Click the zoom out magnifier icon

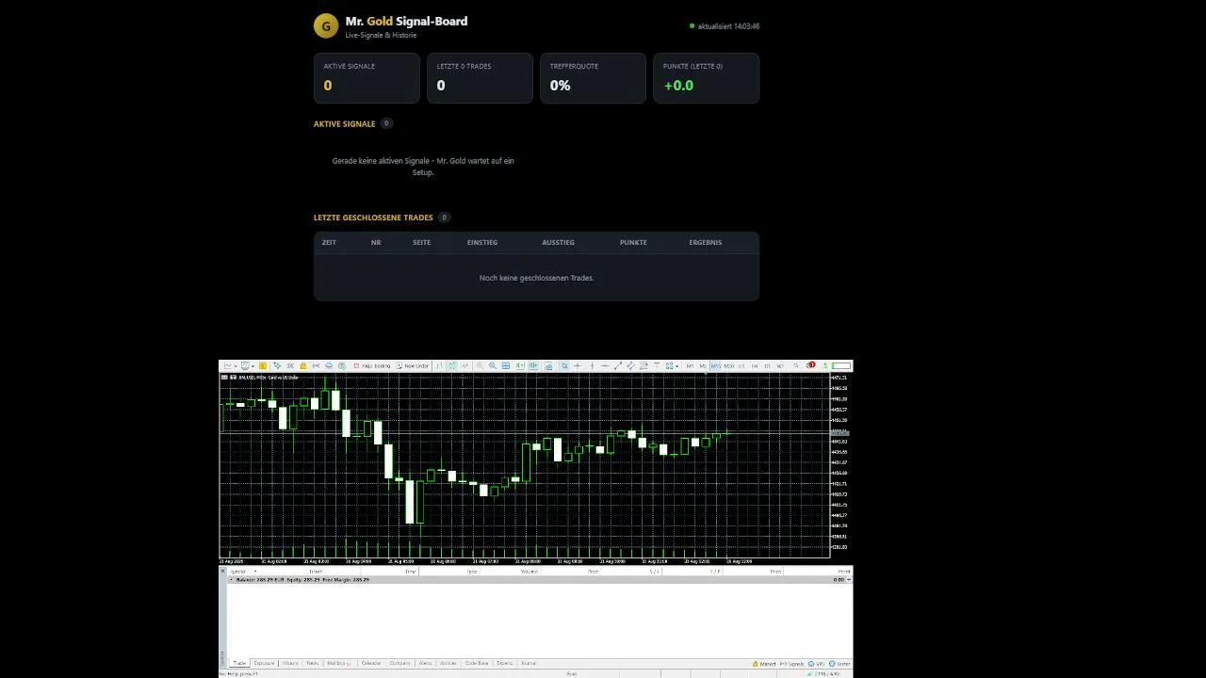pos(493,365)
